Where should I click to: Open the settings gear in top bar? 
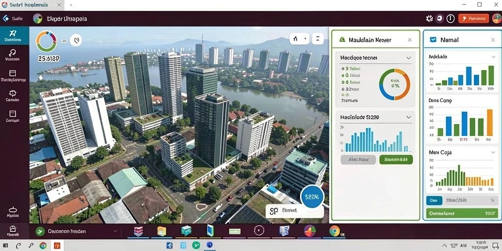[x=429, y=19]
